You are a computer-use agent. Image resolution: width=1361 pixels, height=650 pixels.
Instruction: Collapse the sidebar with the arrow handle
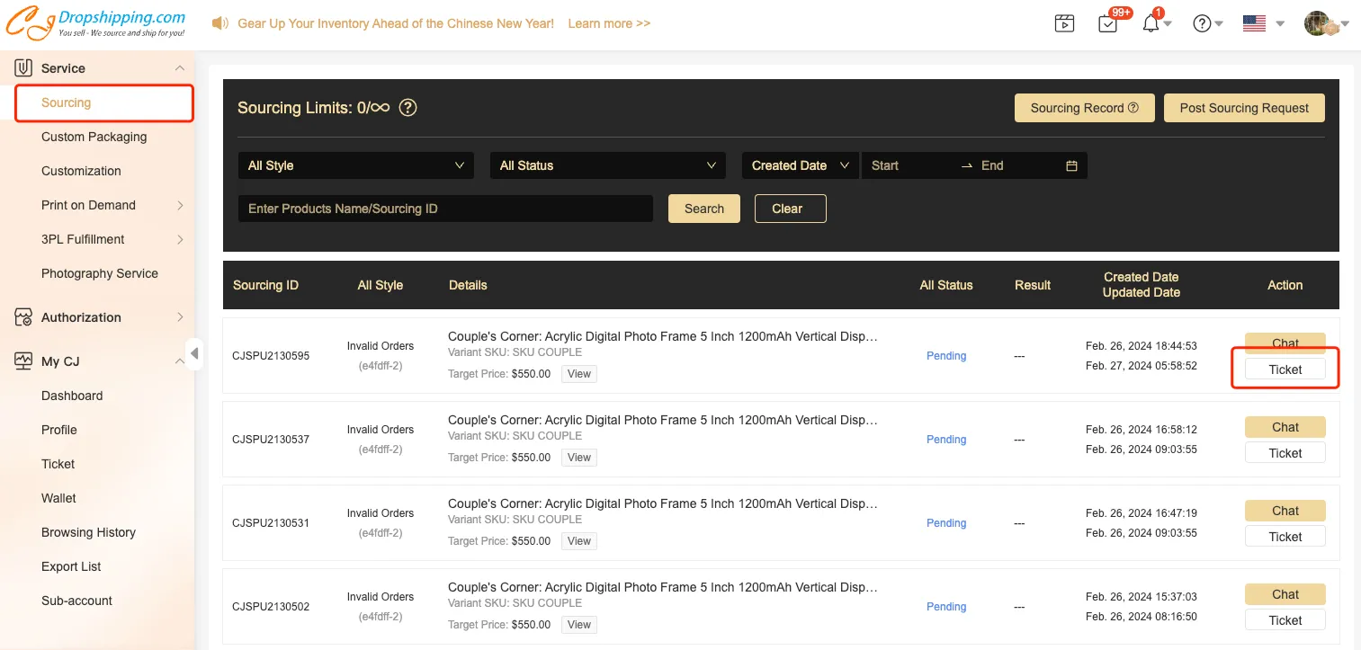(x=194, y=353)
